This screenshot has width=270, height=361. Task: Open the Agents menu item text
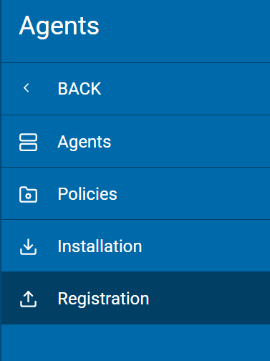coord(85,143)
